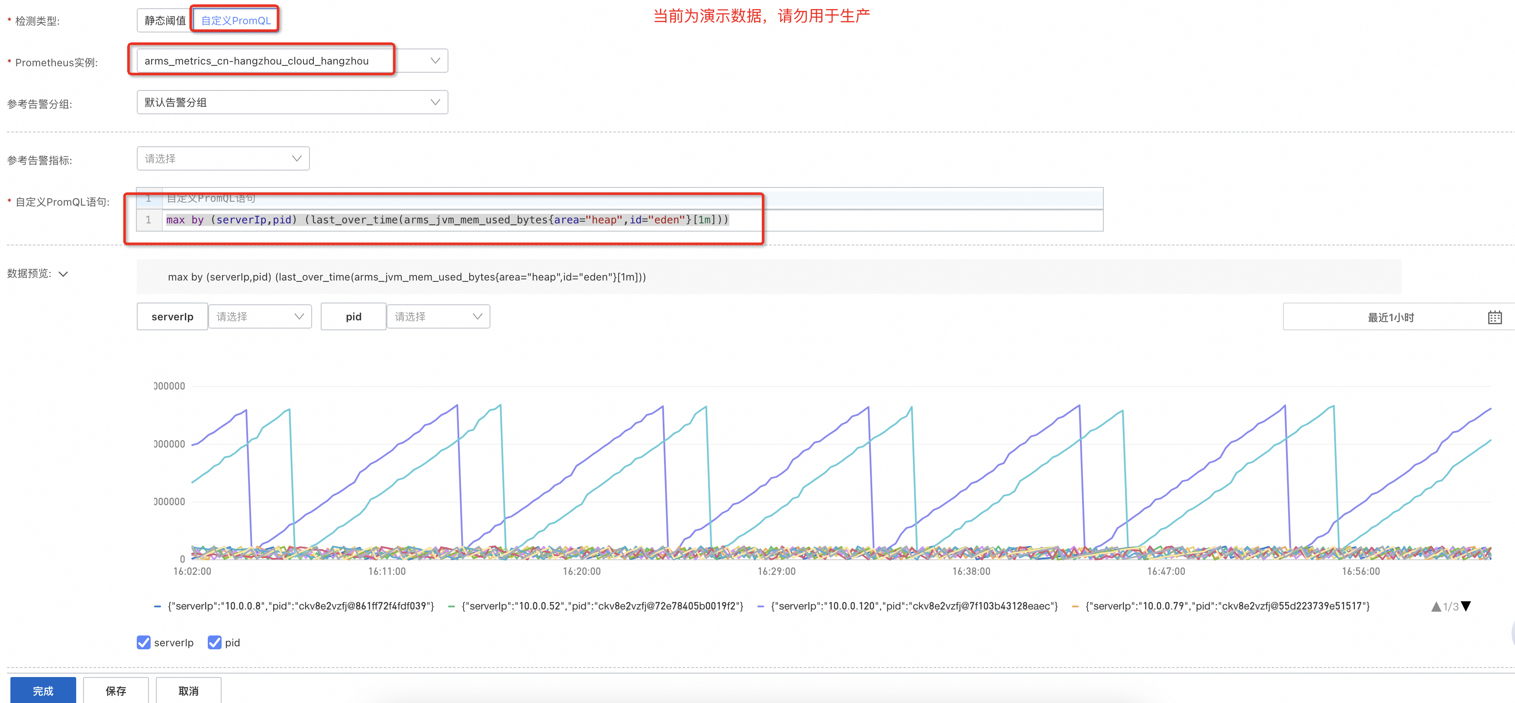This screenshot has height=703, width=1515.
Task: Uncheck the pid checkbox
Action: (215, 642)
